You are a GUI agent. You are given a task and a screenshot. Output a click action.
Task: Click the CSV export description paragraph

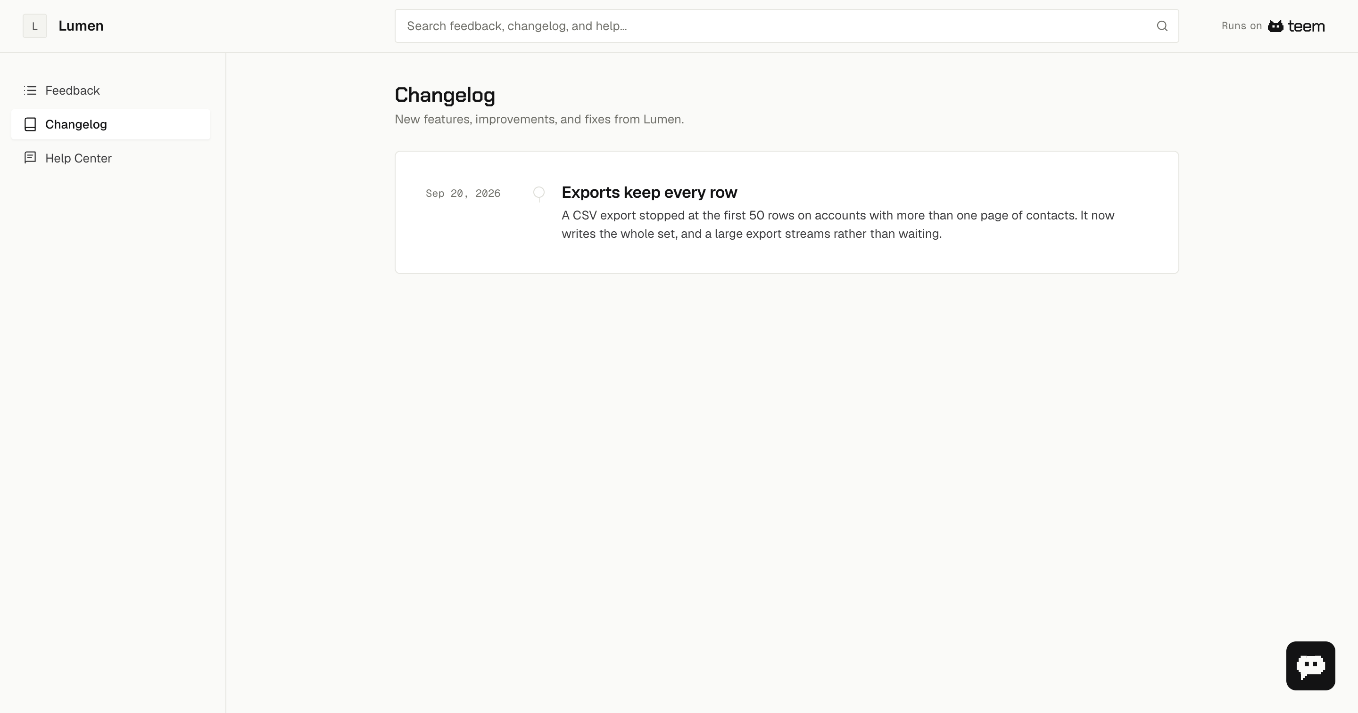(x=838, y=224)
